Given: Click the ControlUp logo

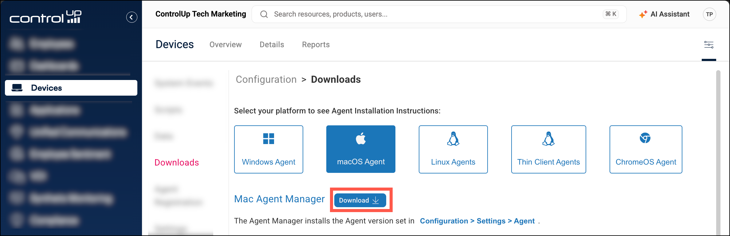Looking at the screenshot, I should point(45,17).
